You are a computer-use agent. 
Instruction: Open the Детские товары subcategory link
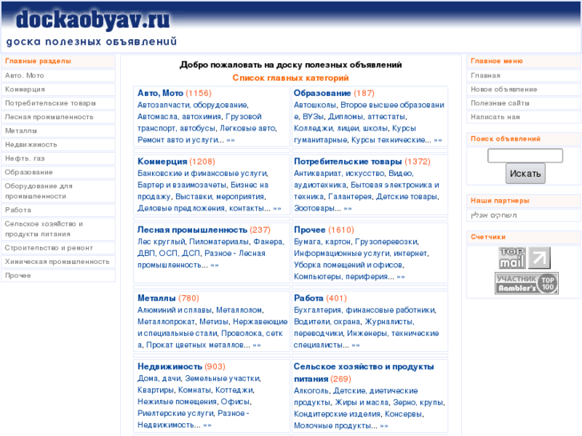tap(407, 197)
